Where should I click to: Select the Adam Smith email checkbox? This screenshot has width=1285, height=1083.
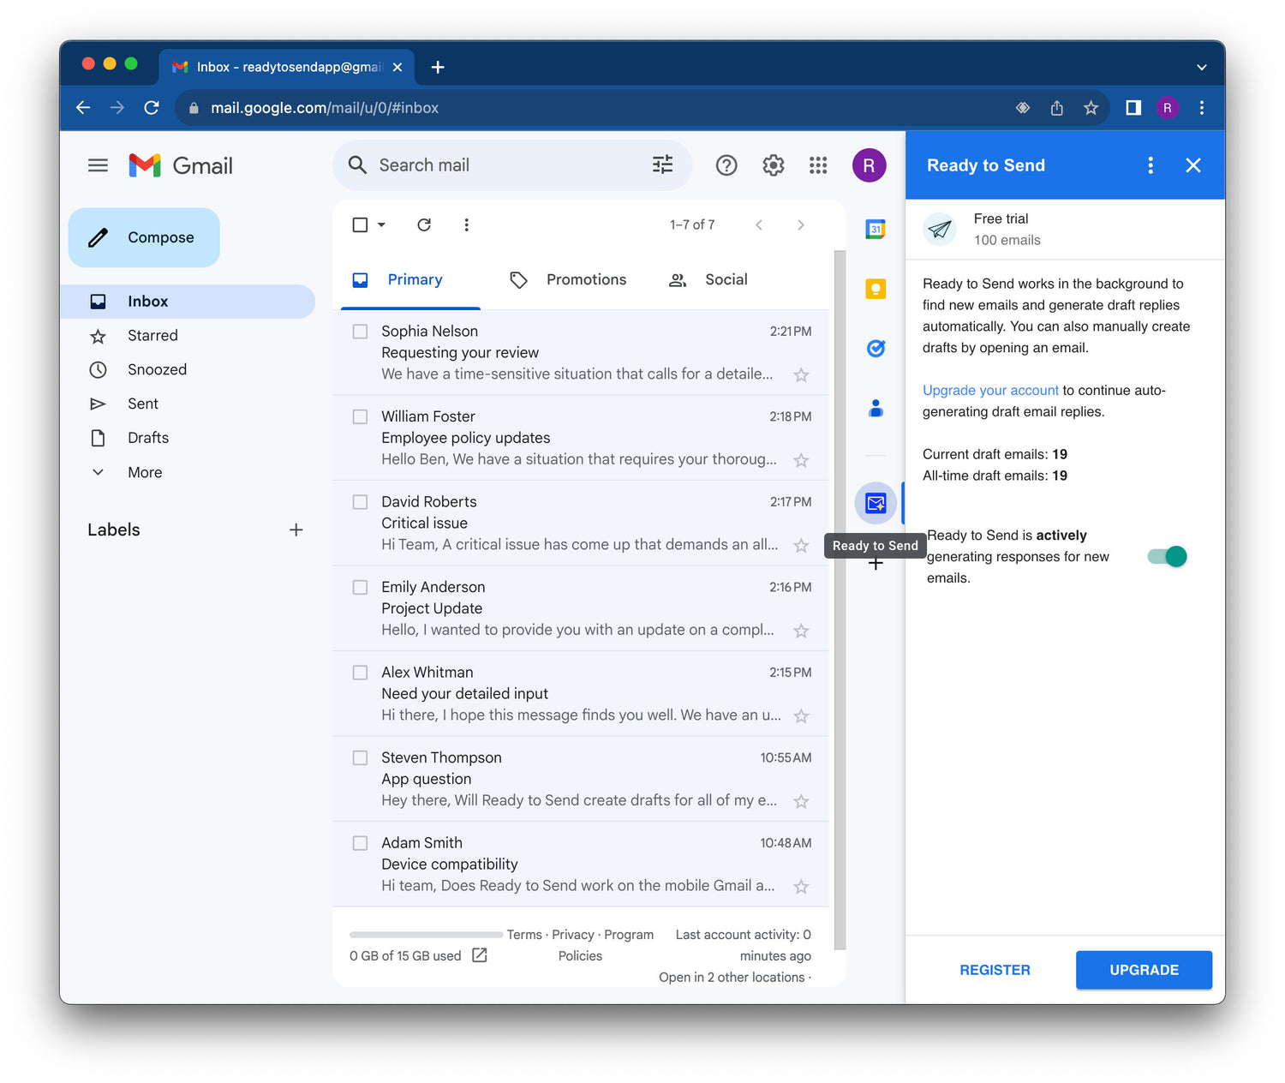click(x=361, y=843)
